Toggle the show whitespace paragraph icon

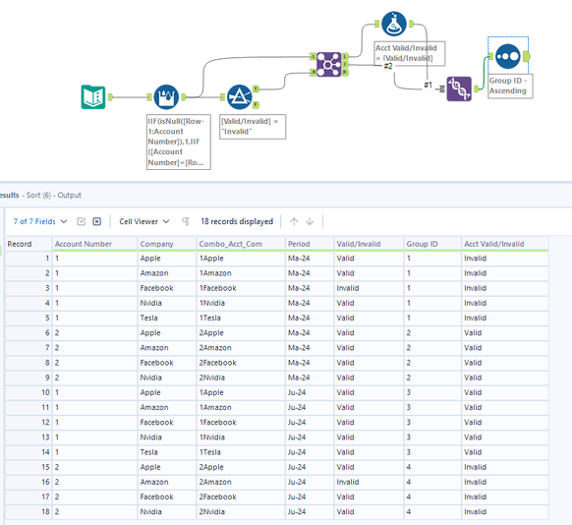click(186, 221)
